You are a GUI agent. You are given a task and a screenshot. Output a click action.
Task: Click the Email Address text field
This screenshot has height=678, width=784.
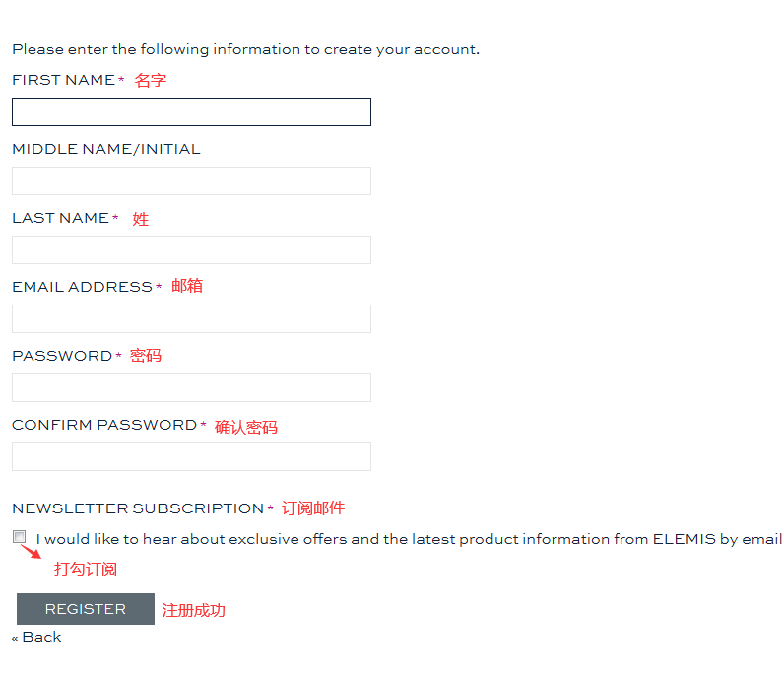click(191, 318)
